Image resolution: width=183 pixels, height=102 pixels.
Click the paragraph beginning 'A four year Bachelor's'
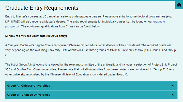(x=90, y=50)
